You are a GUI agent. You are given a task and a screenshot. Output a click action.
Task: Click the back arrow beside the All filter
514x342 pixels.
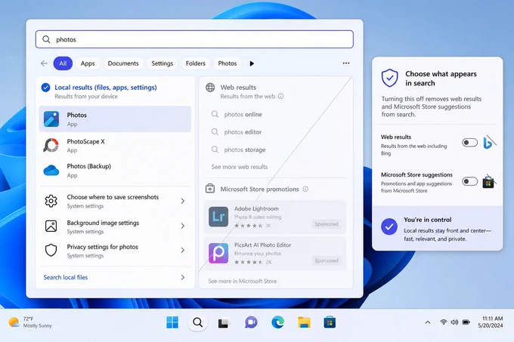(x=45, y=63)
